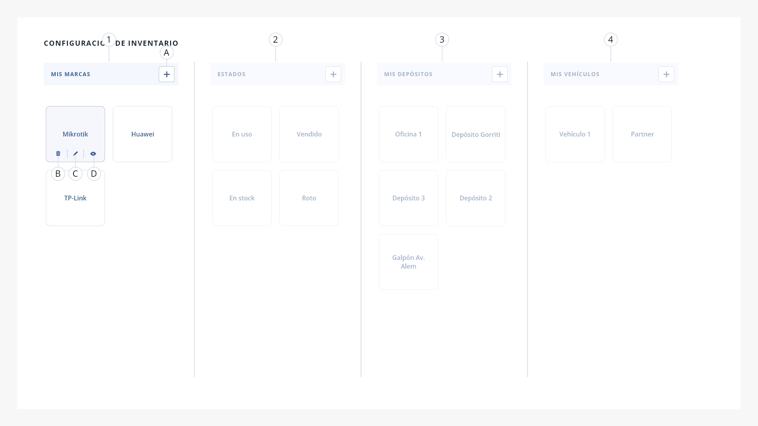
Task: Open the Depósito 3 card
Action: (409, 198)
